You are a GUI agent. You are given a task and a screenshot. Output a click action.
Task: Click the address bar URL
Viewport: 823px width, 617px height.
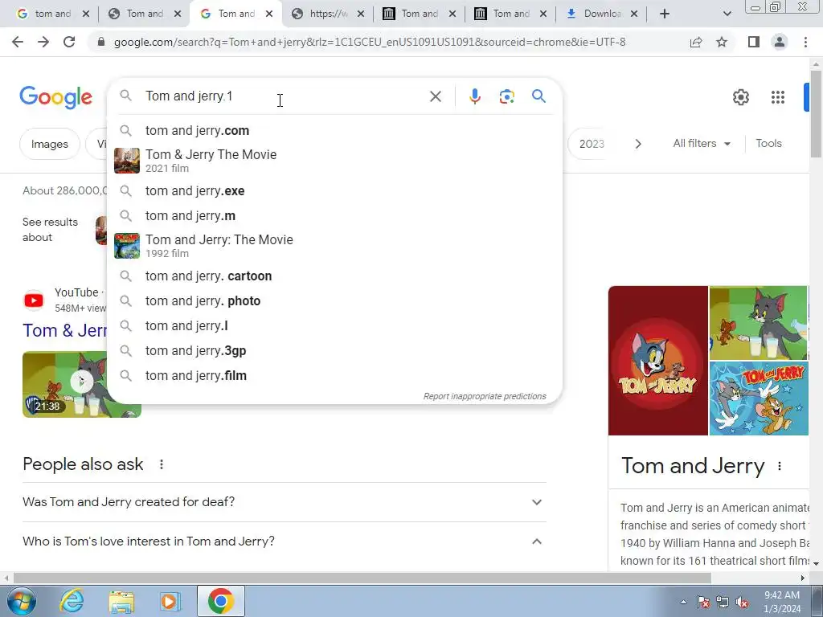click(x=370, y=42)
